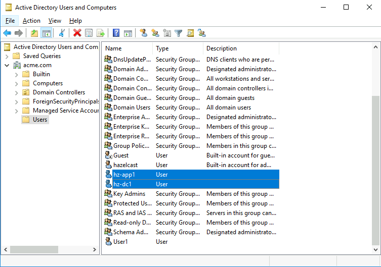Screen dimensions: 381x267
Task: Sort by the Name column header
Action: click(x=126, y=48)
